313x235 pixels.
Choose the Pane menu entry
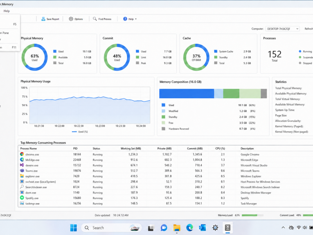pyautogui.click(x=9, y=33)
